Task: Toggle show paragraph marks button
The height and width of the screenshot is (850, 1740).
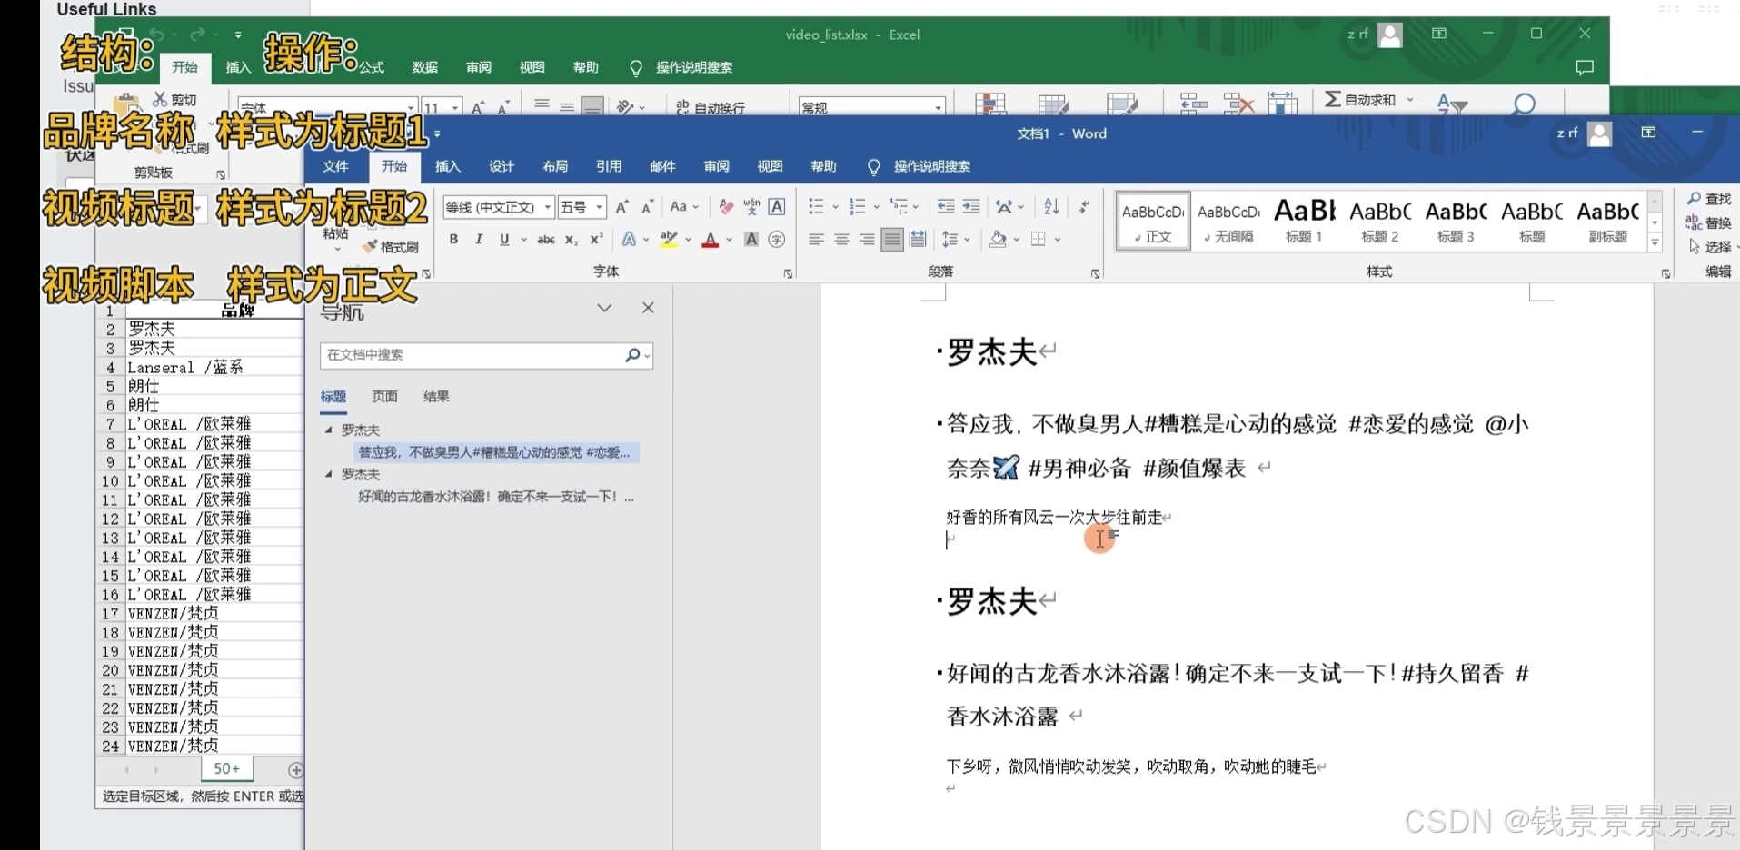Action: click(x=1084, y=207)
